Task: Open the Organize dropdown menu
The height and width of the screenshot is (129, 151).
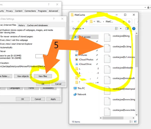Action: (x=78, y=29)
